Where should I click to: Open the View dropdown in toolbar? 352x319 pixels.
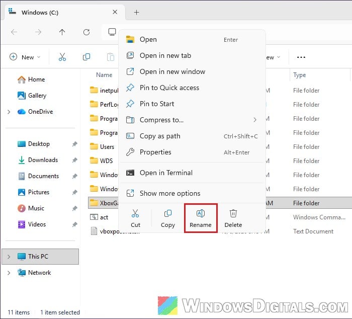[273, 57]
